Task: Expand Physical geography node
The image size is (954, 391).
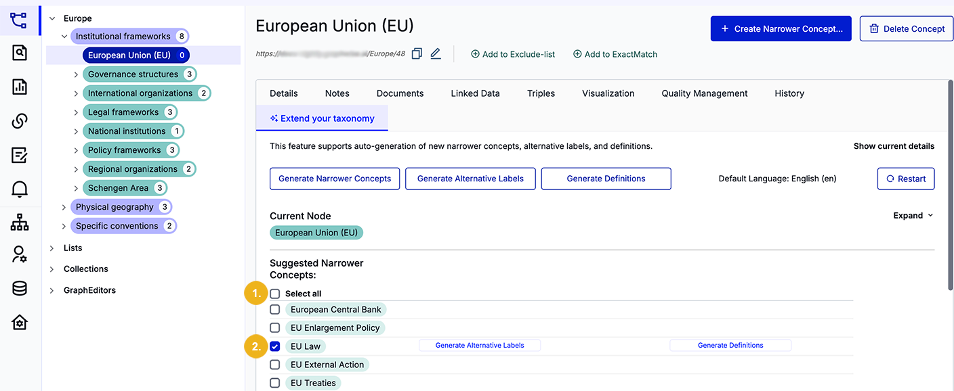Action: point(64,207)
